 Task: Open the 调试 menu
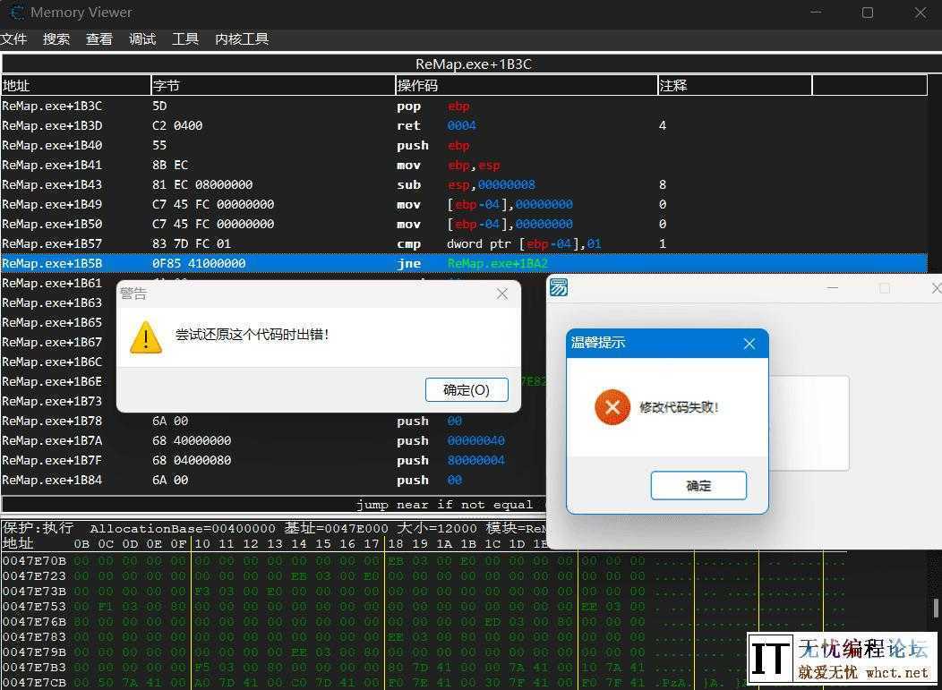point(142,39)
